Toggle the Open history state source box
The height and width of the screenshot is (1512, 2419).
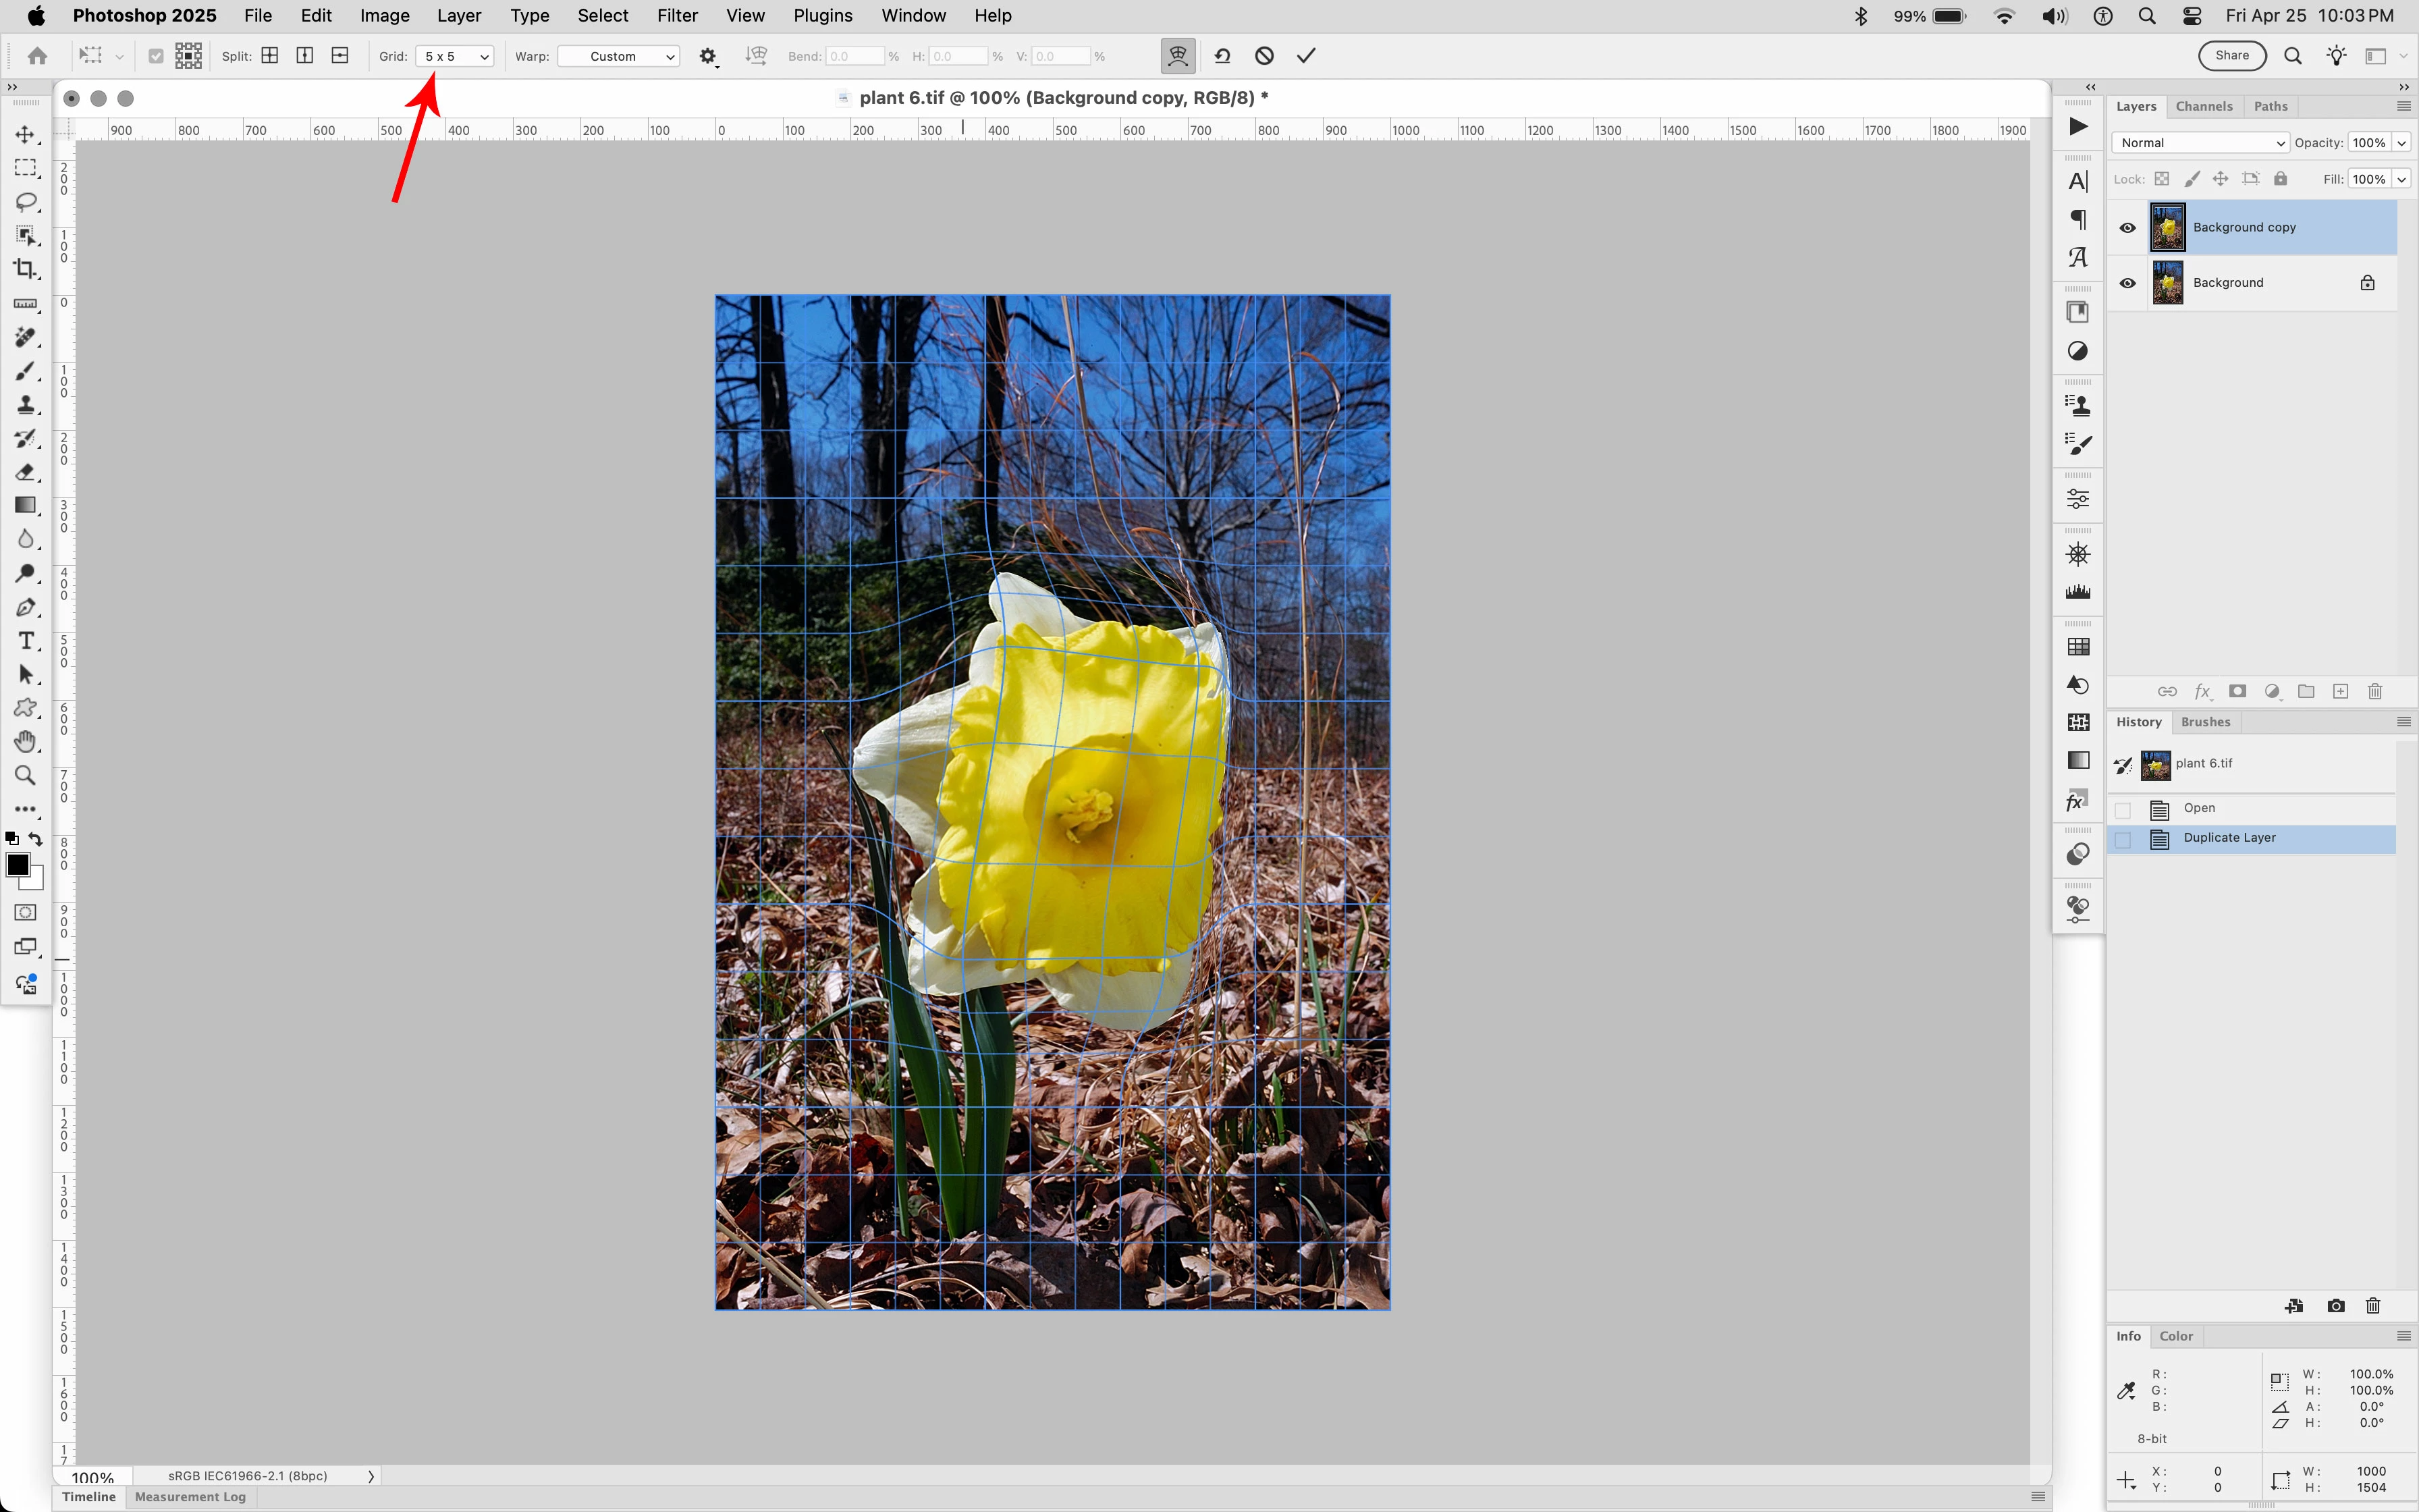point(2123,809)
